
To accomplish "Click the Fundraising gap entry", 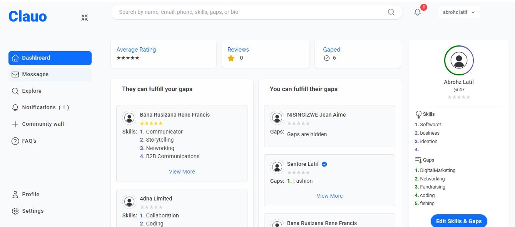I will [433, 187].
